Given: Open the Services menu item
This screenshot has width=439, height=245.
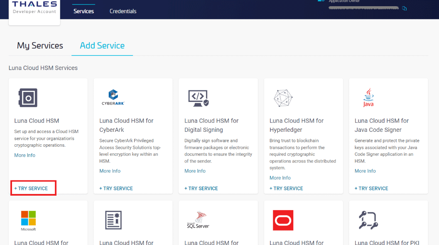Looking at the screenshot, I should [83, 11].
